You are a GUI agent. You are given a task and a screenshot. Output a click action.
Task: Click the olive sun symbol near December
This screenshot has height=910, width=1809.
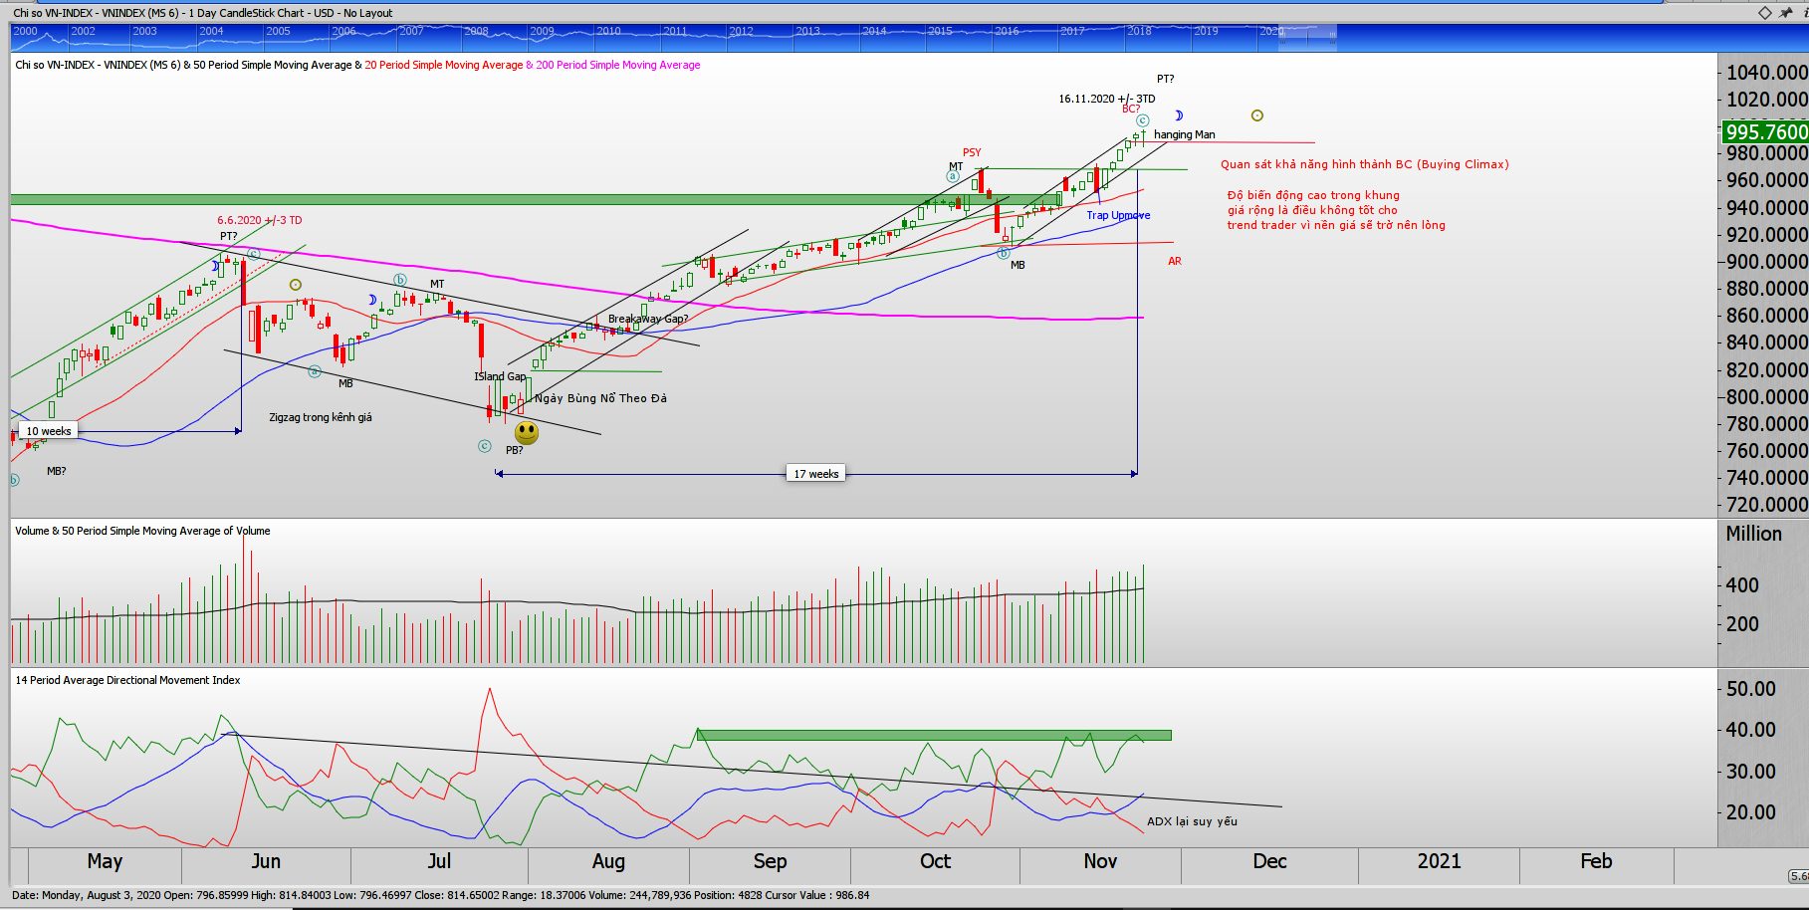[1257, 115]
